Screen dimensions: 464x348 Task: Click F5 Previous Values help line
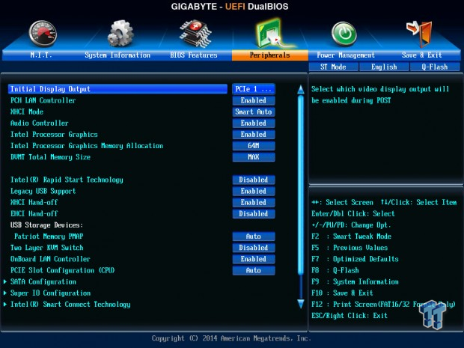[x=349, y=248]
